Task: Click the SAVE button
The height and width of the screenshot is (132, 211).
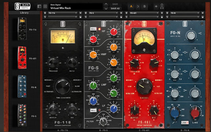Action: 115,4
